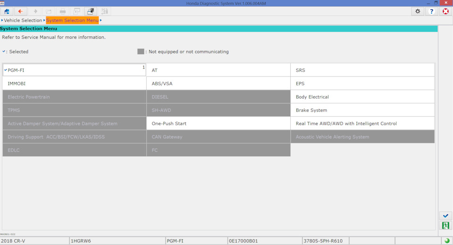This screenshot has width=453, height=245.
Task: Click the 1HGRW6 status bar field
Action: 117,241
